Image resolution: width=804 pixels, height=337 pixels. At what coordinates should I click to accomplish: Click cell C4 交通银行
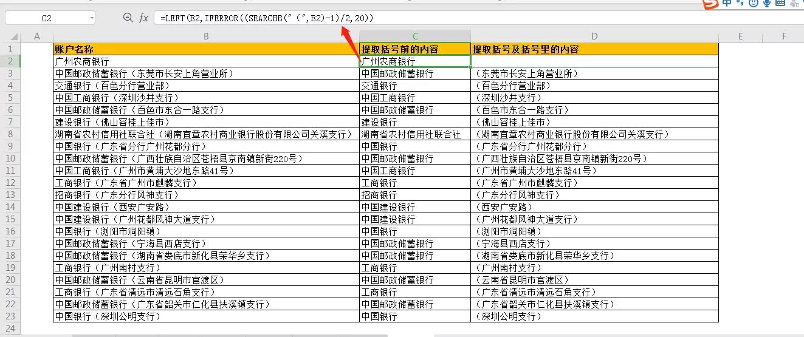[x=415, y=86]
